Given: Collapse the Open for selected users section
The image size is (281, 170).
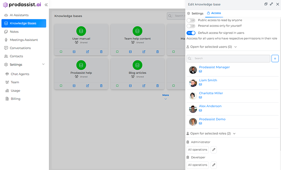Looking at the screenshot, I should click(x=236, y=47).
